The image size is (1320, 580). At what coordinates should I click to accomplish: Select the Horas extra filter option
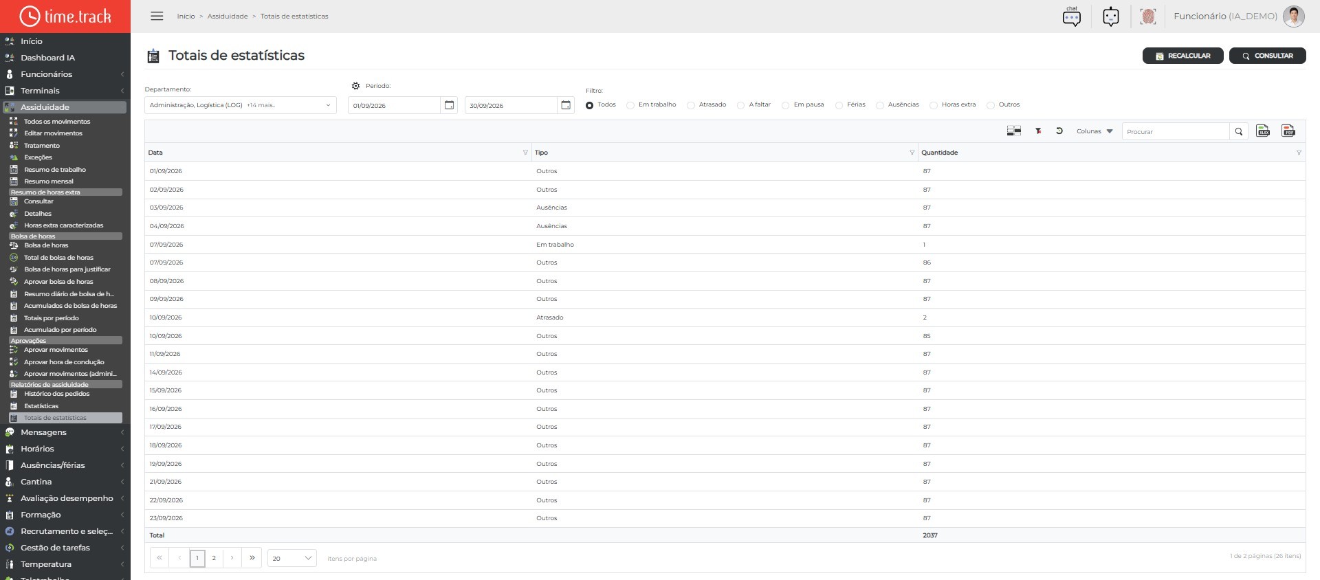click(x=934, y=105)
